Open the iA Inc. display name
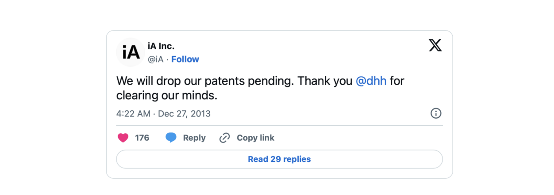 [x=161, y=46]
